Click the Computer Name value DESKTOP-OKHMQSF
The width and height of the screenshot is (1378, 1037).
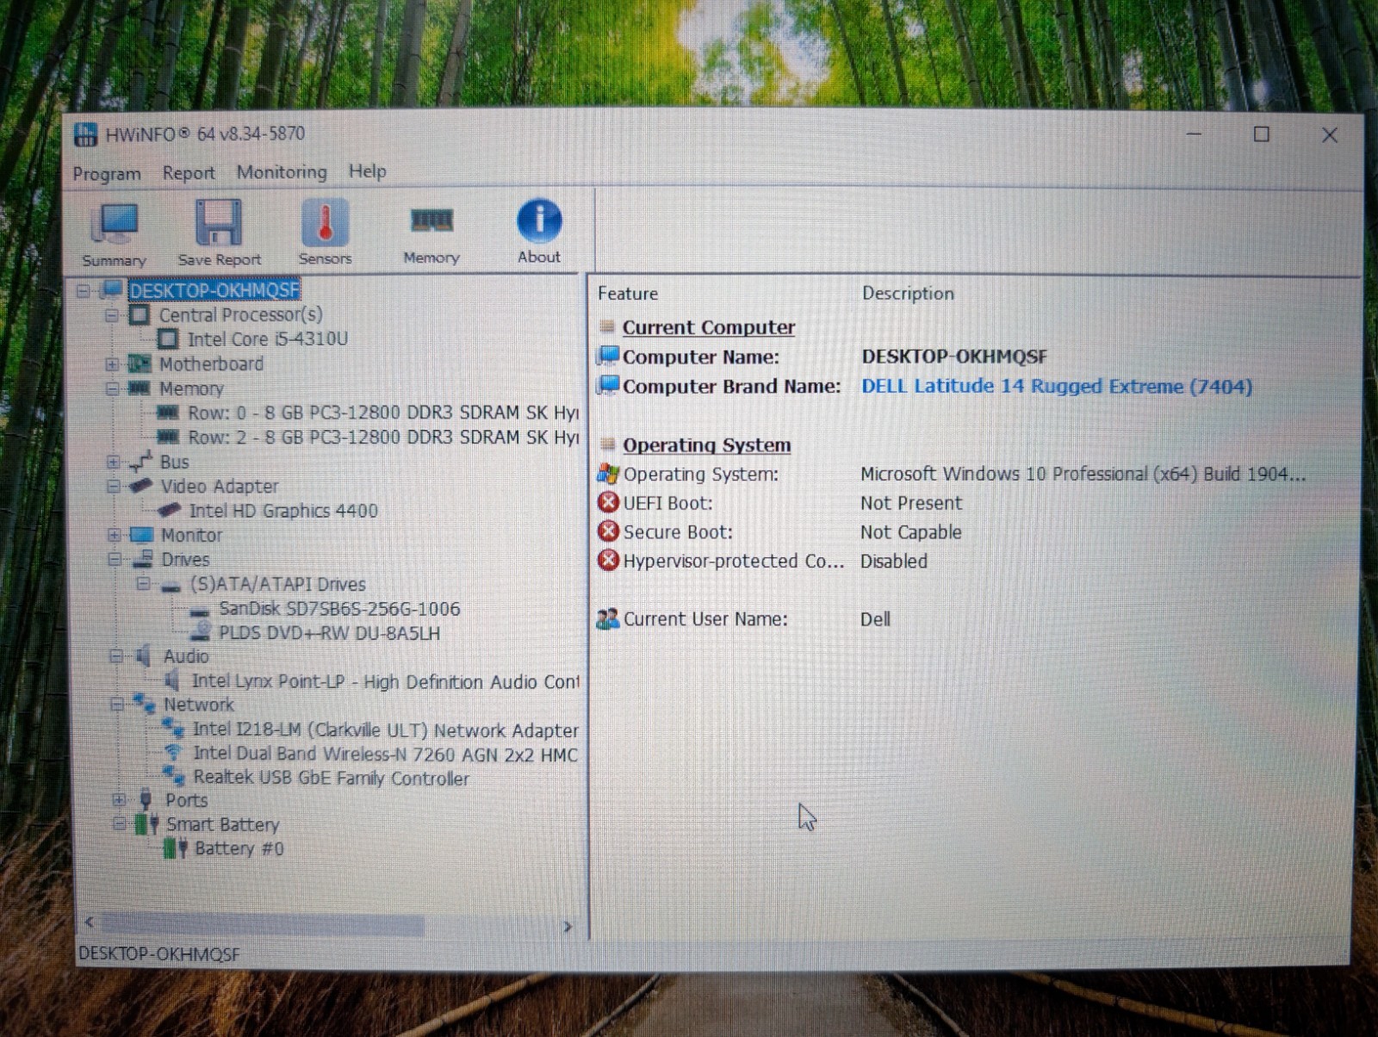coord(954,357)
